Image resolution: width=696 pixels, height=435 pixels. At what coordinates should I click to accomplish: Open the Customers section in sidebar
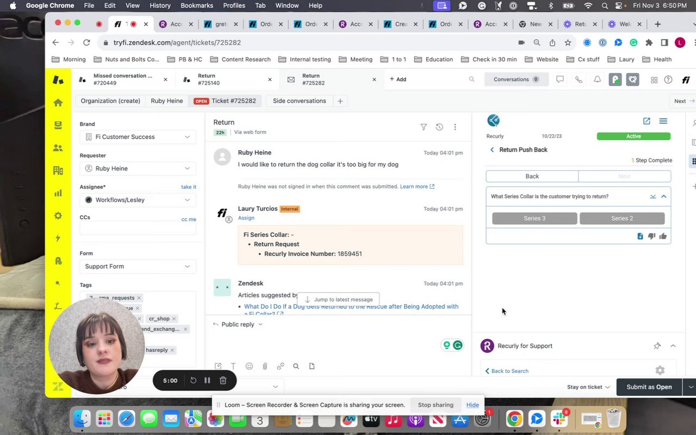[58, 148]
